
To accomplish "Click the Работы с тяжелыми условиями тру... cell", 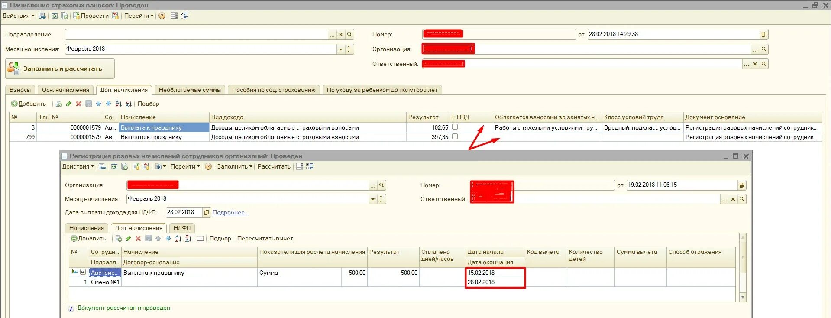I will [x=547, y=127].
